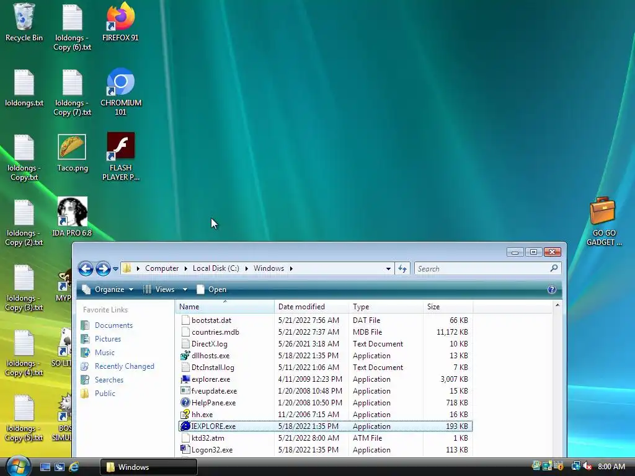Sort by the Name column header
This screenshot has height=476, width=635.
tap(224, 307)
